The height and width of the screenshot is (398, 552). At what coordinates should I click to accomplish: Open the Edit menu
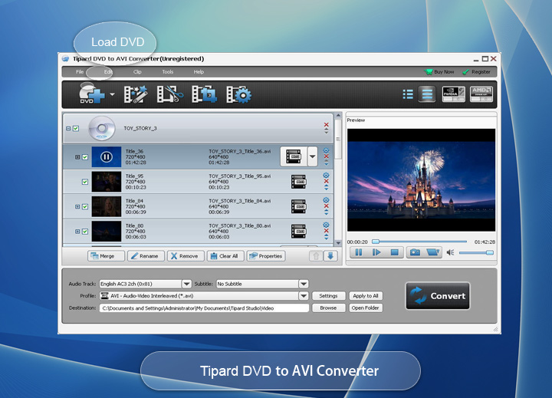point(108,72)
